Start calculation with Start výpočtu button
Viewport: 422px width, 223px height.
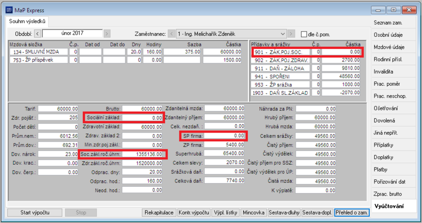35,212
